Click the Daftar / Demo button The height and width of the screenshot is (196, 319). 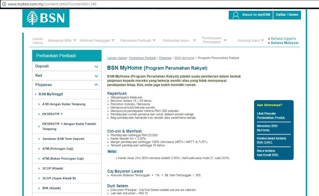(287, 15)
